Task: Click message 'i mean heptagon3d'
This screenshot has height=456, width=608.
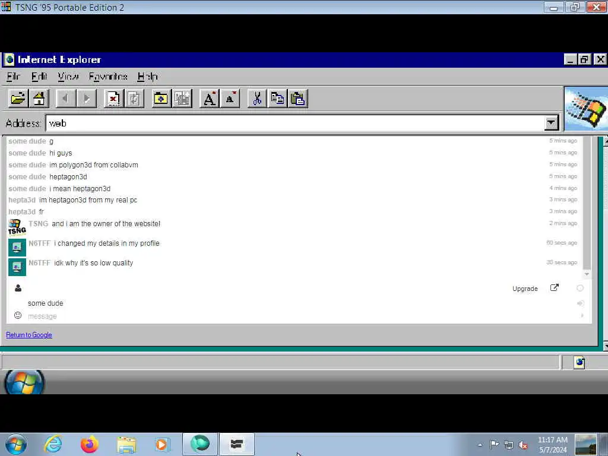Action: 80,188
